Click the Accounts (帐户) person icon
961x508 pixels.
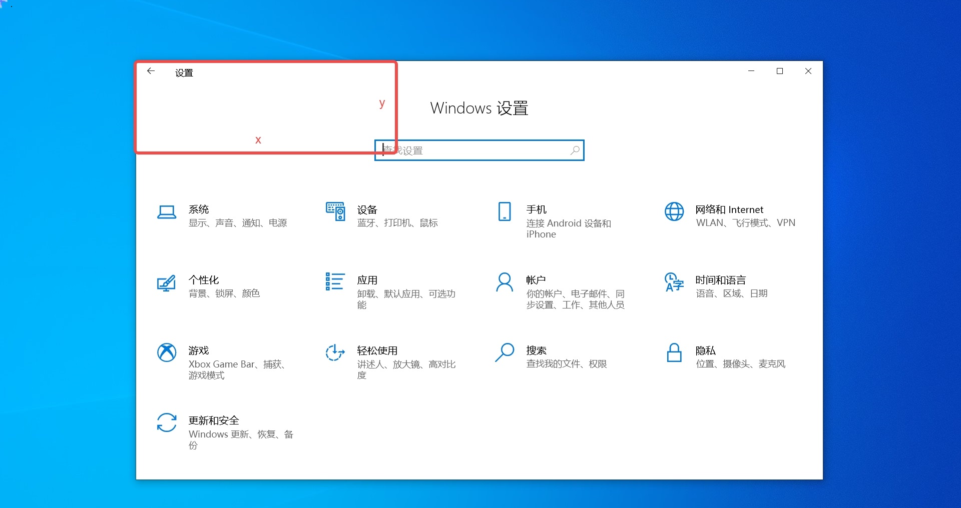click(x=504, y=282)
